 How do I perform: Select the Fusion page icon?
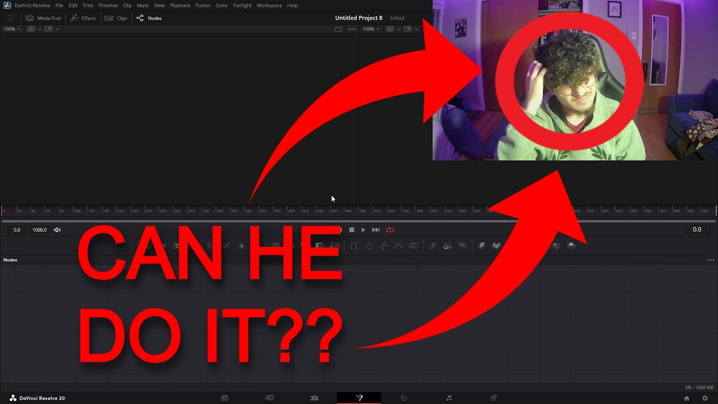tap(359, 398)
